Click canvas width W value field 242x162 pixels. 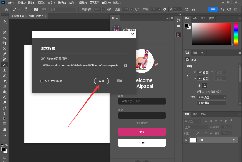click(x=203, y=72)
